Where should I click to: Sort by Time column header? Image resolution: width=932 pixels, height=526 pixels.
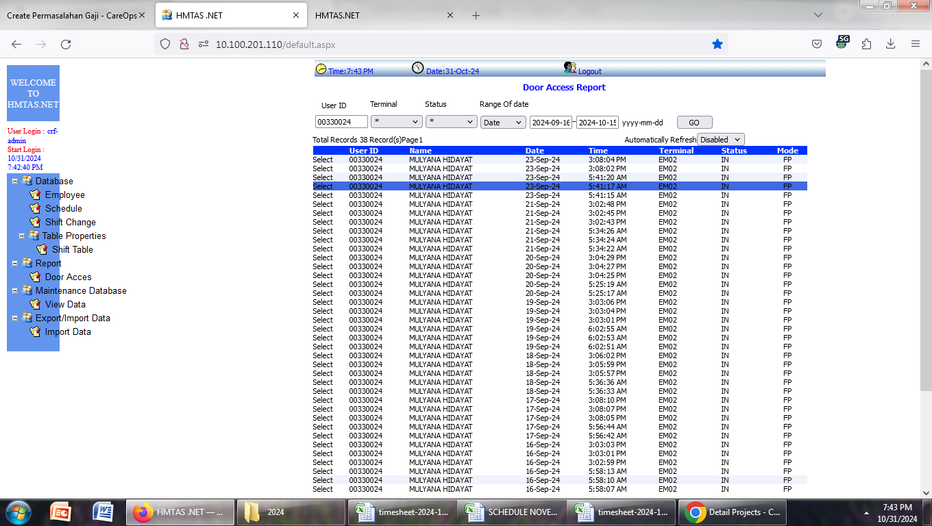click(x=598, y=151)
